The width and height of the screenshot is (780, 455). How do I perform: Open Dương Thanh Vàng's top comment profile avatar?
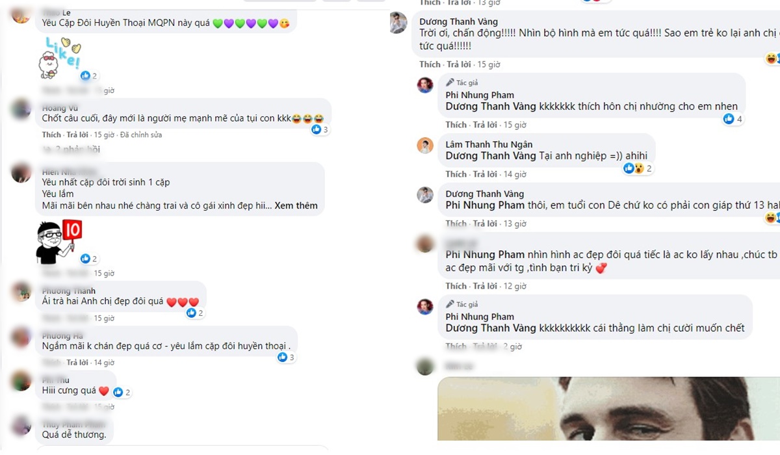(398, 23)
